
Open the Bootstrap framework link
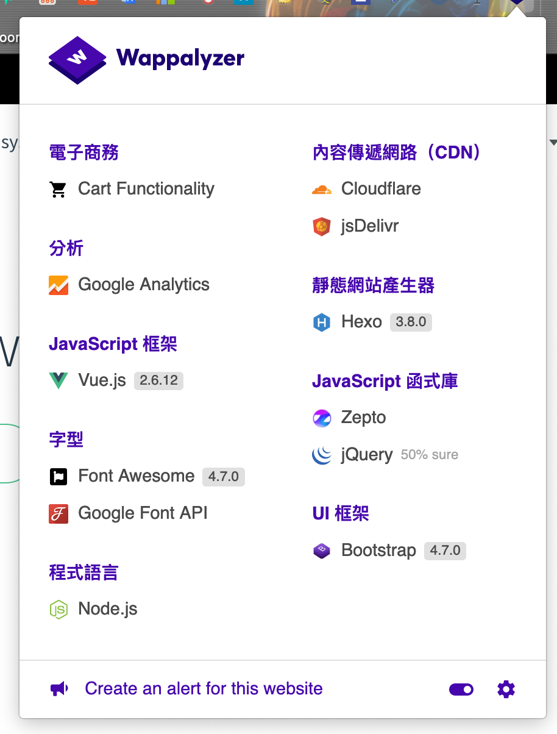pos(378,550)
